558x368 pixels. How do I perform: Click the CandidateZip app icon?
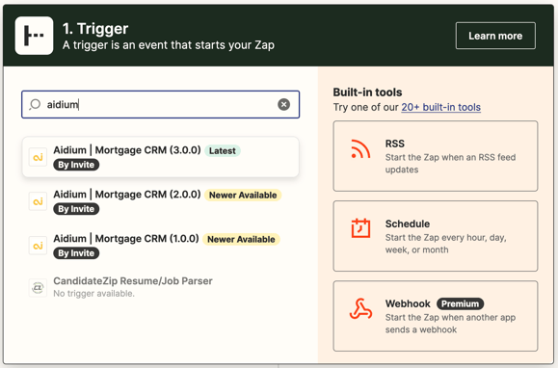click(39, 287)
